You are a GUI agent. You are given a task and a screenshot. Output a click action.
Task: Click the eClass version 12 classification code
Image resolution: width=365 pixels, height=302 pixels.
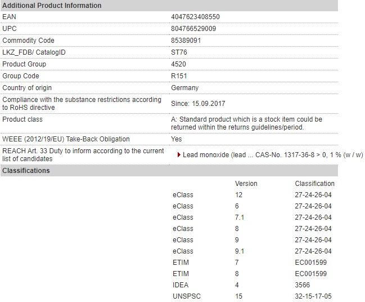point(313,195)
